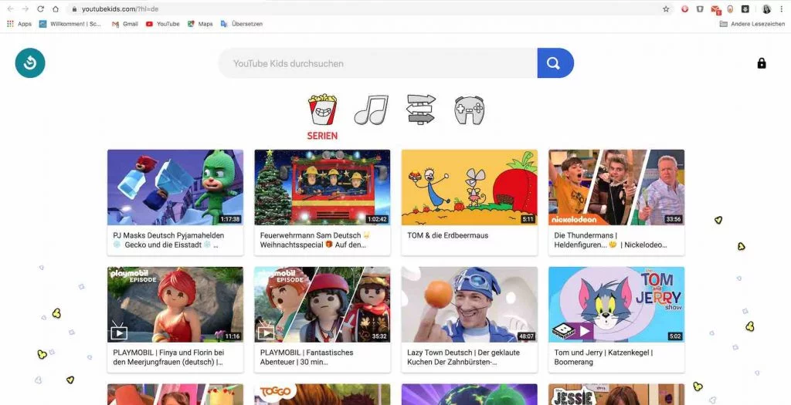Open PLAYMOBIL Fantastisches Abenteuer thumbnail
This screenshot has height=405, width=791.
click(322, 304)
